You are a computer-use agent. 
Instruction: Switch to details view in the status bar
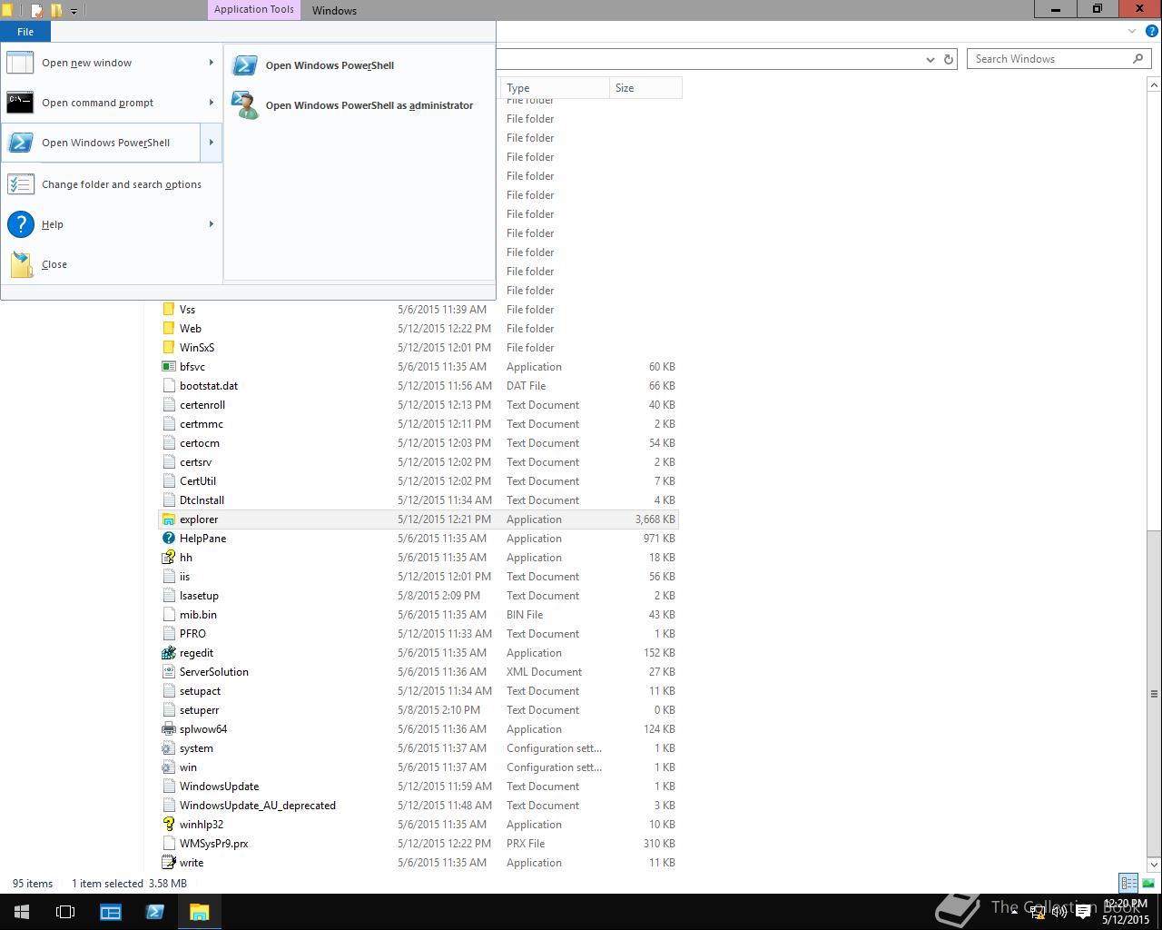[x=1128, y=883]
